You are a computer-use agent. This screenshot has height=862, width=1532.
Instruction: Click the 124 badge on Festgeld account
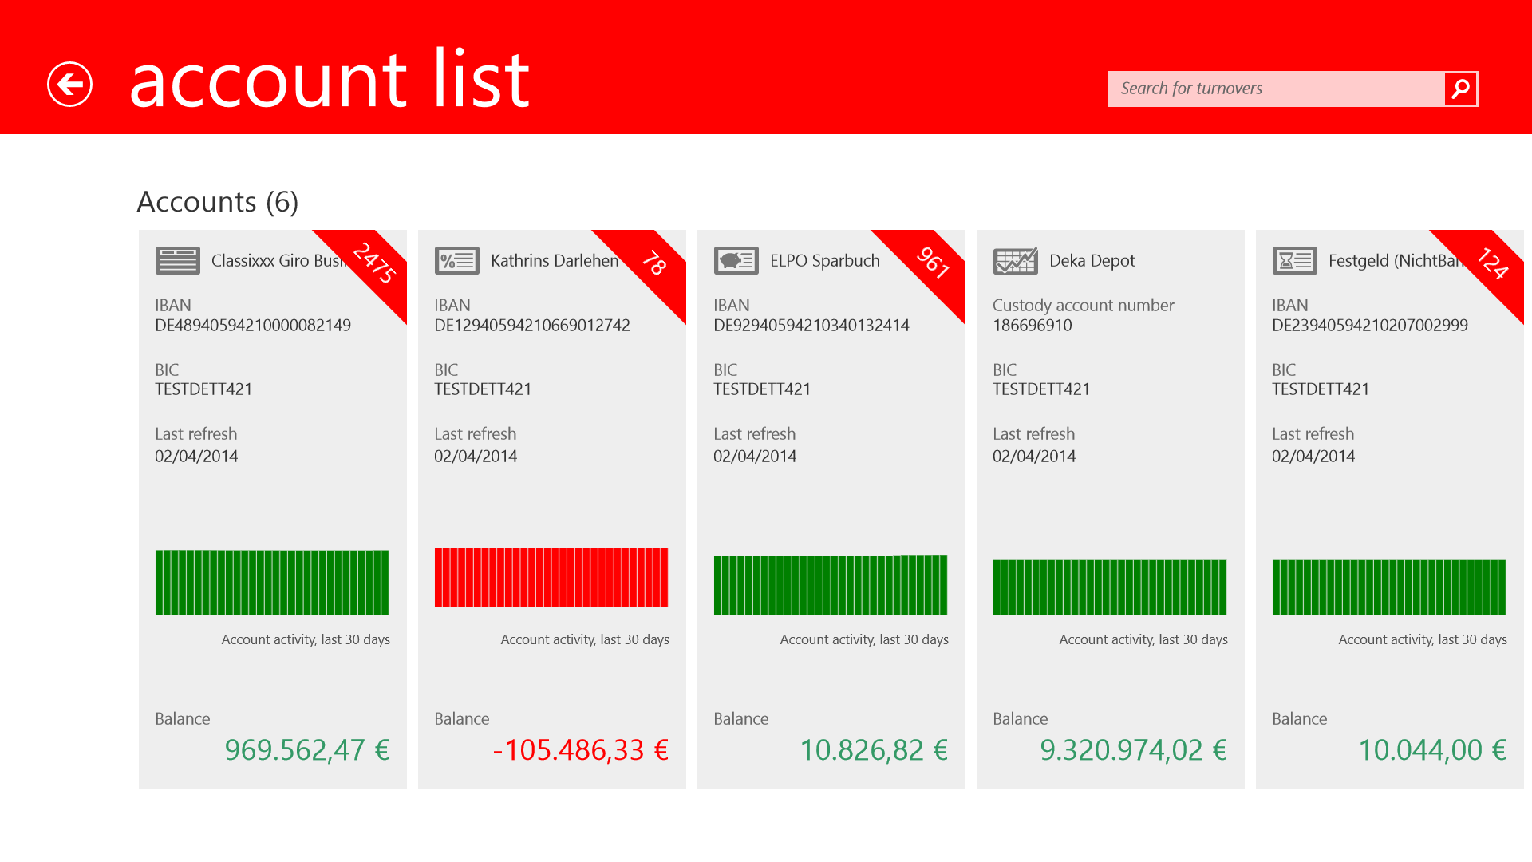1491,263
